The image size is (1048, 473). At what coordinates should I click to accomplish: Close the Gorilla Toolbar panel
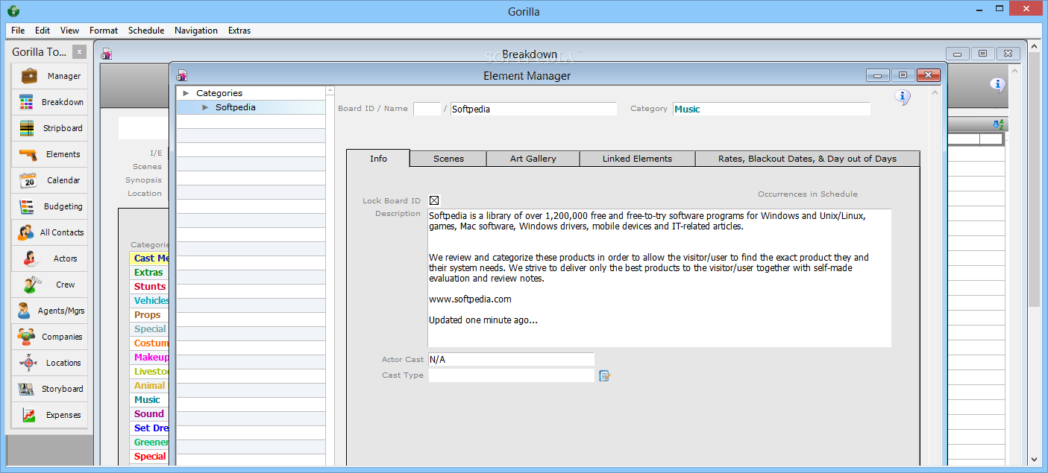(80, 52)
